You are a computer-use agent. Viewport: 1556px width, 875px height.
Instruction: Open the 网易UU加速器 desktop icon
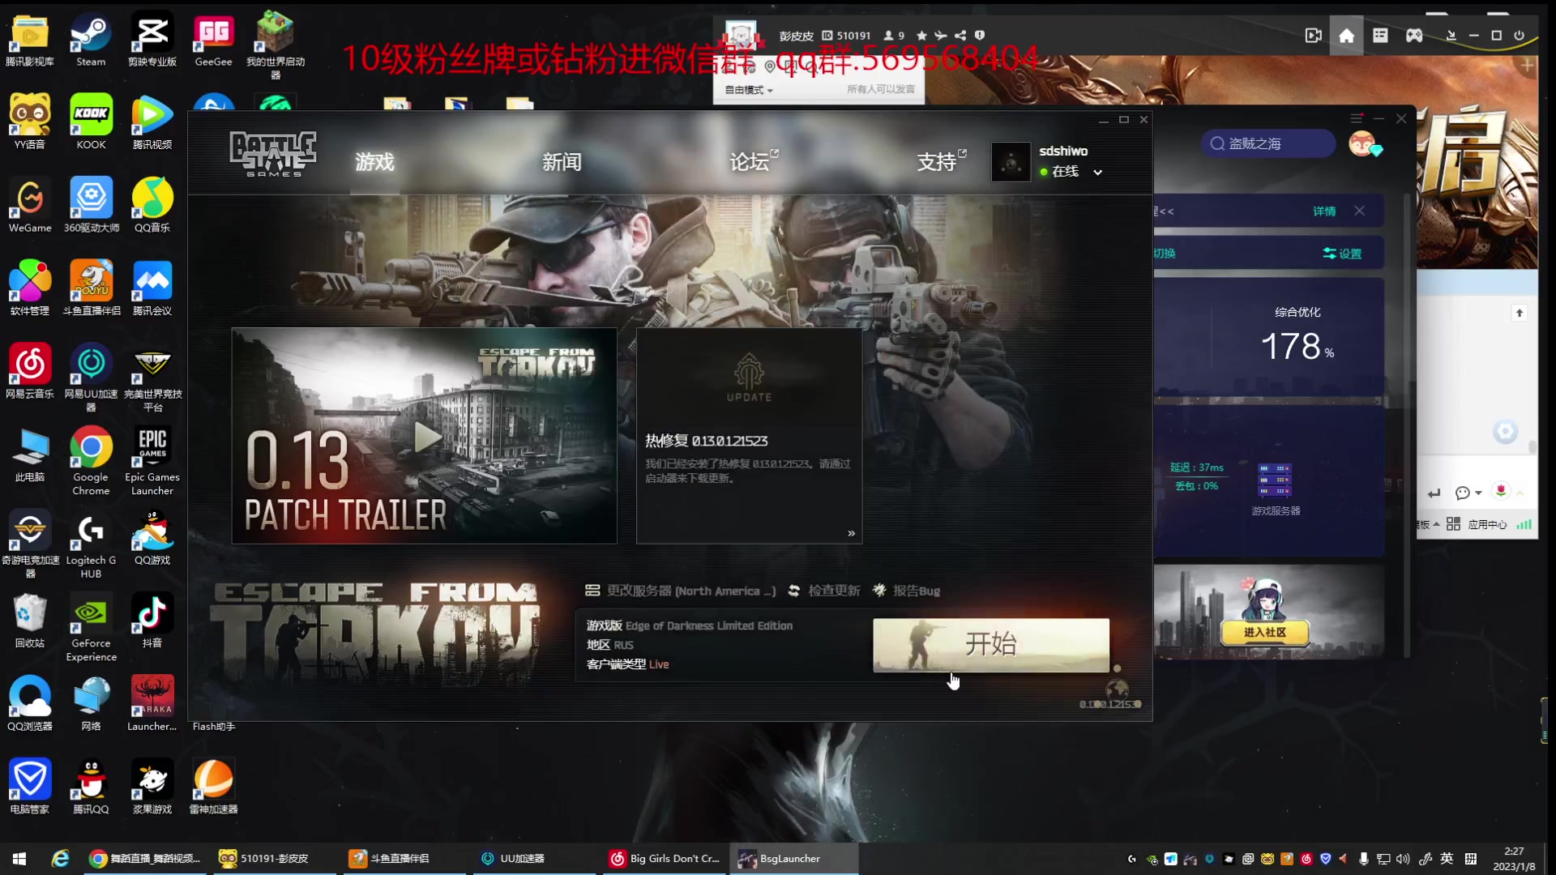(91, 378)
